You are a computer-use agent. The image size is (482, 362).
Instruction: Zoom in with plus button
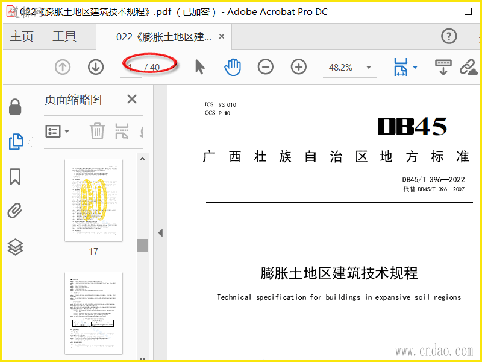coord(299,67)
